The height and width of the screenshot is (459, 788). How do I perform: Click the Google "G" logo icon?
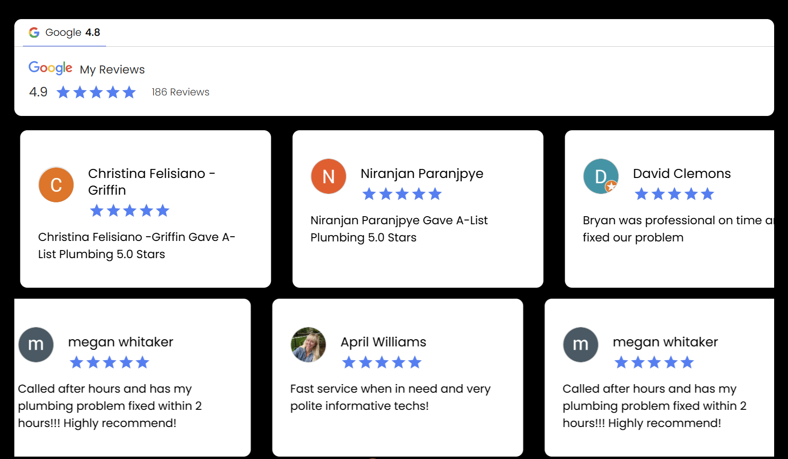click(x=34, y=32)
